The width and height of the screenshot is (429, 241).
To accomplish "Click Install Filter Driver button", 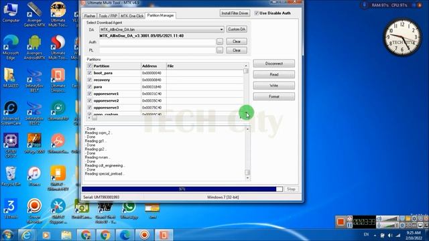I will [x=235, y=13].
